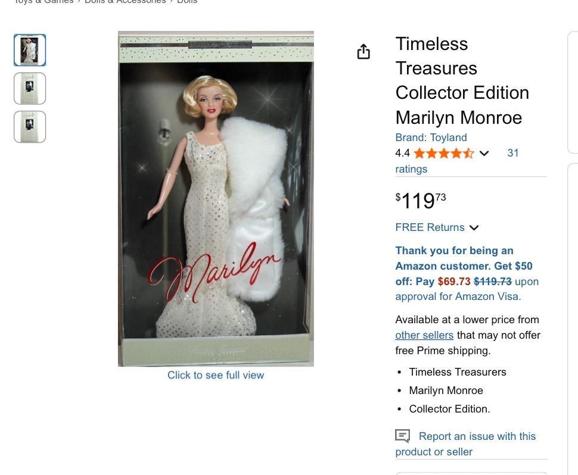
Task: View the third product thumbnail
Action: [x=30, y=127]
